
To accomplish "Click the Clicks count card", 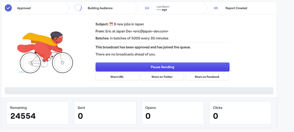I will 240,113.
